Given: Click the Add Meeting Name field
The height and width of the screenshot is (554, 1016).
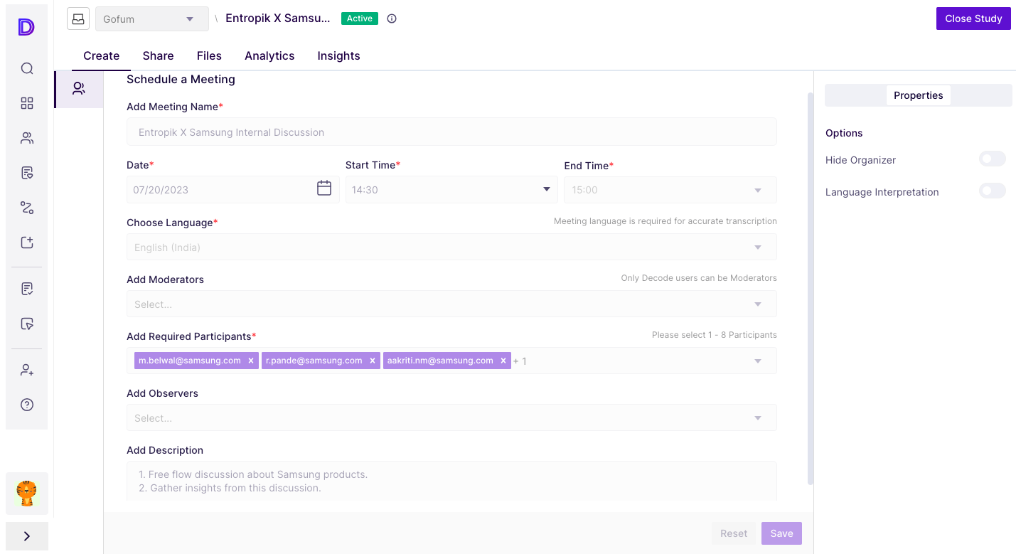Looking at the screenshot, I should coord(451,132).
